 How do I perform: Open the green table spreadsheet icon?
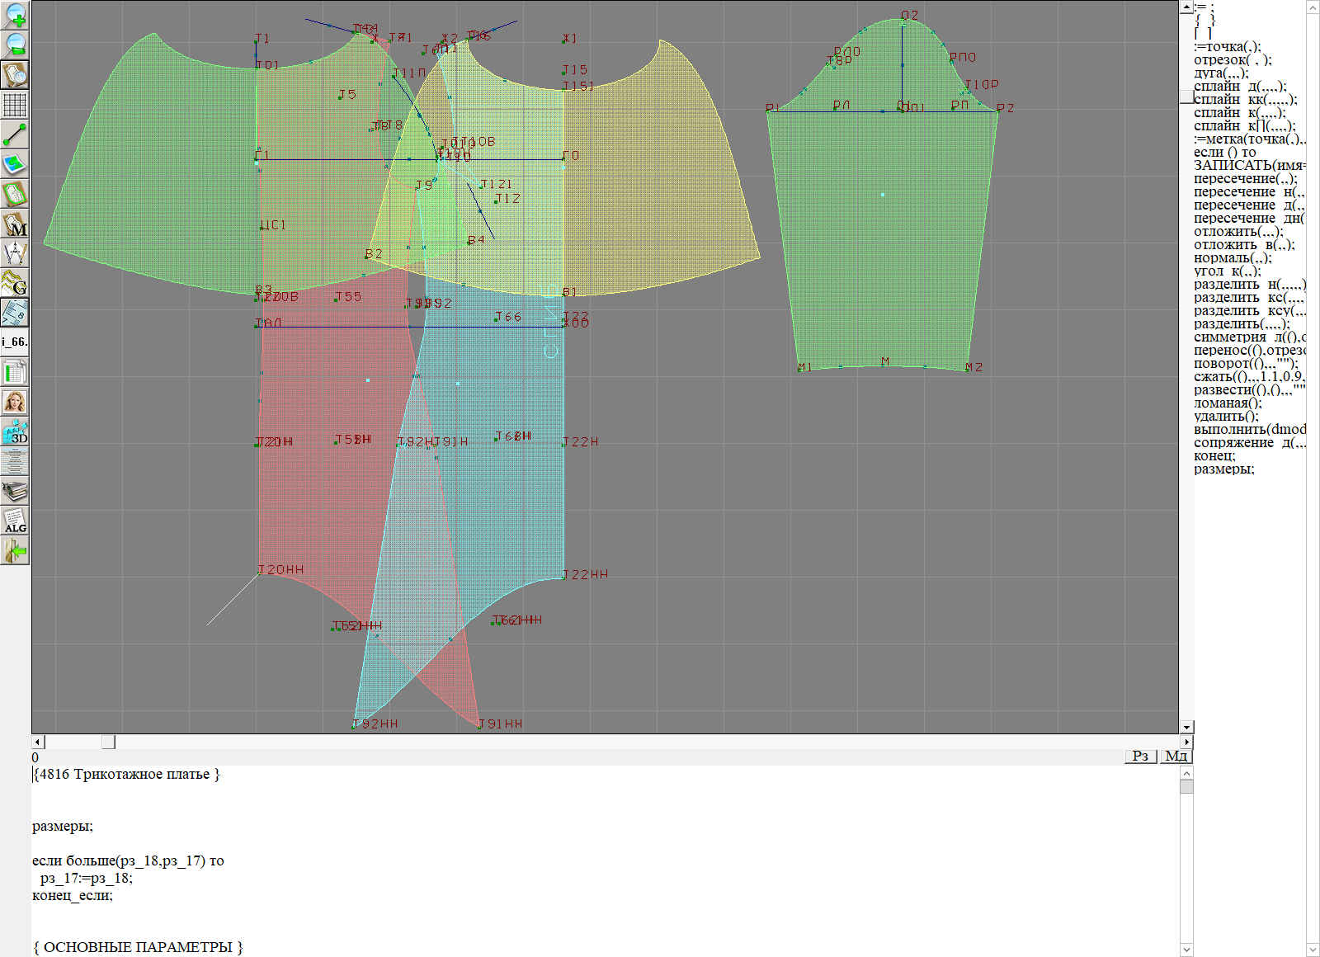point(15,372)
